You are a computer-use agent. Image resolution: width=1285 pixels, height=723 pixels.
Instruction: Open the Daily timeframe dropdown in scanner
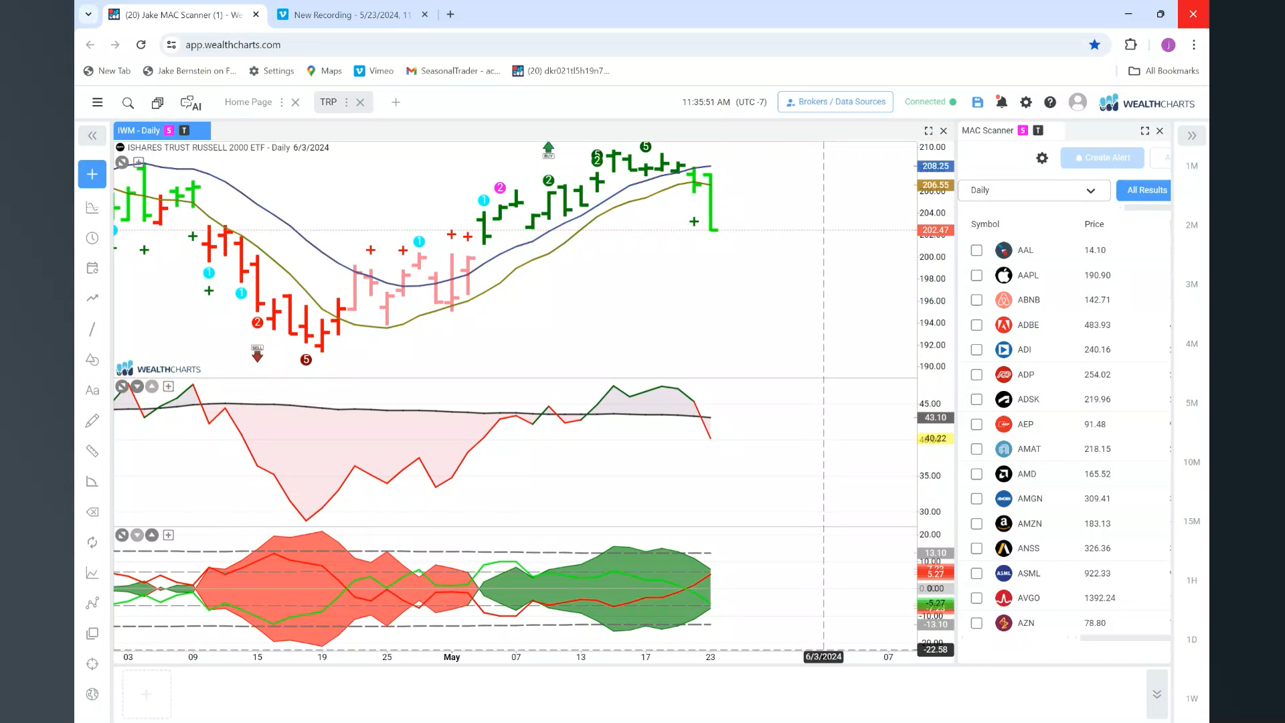point(1034,190)
